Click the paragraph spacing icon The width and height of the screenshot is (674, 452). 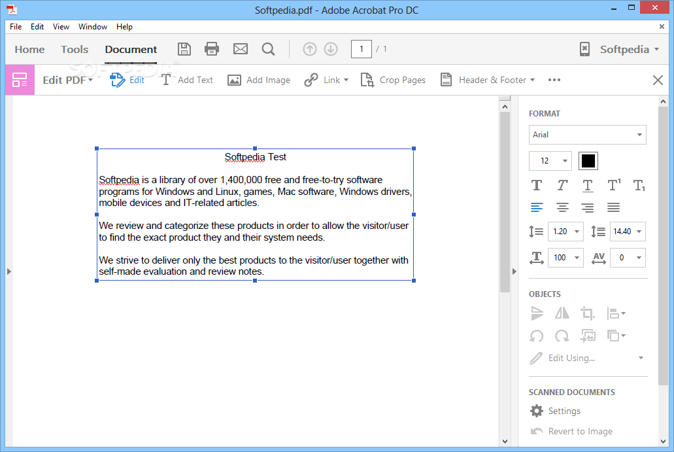598,232
